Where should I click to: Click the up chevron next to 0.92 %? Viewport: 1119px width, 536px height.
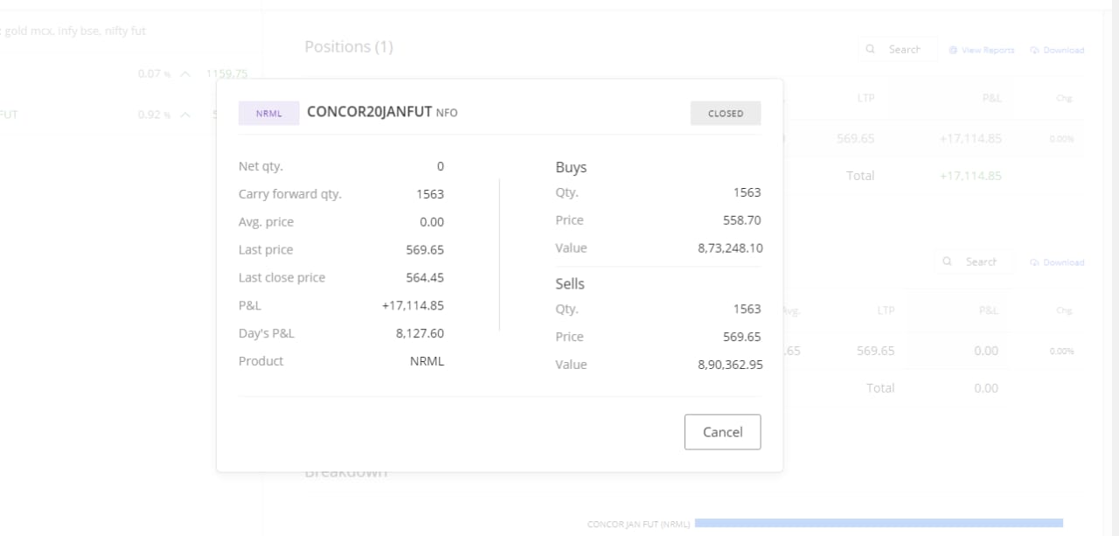point(184,115)
